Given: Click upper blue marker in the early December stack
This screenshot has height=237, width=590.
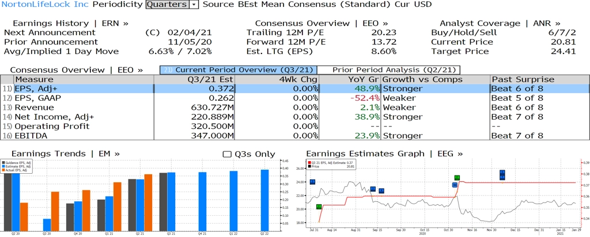Looking at the screenshot, I should [x=502, y=173].
